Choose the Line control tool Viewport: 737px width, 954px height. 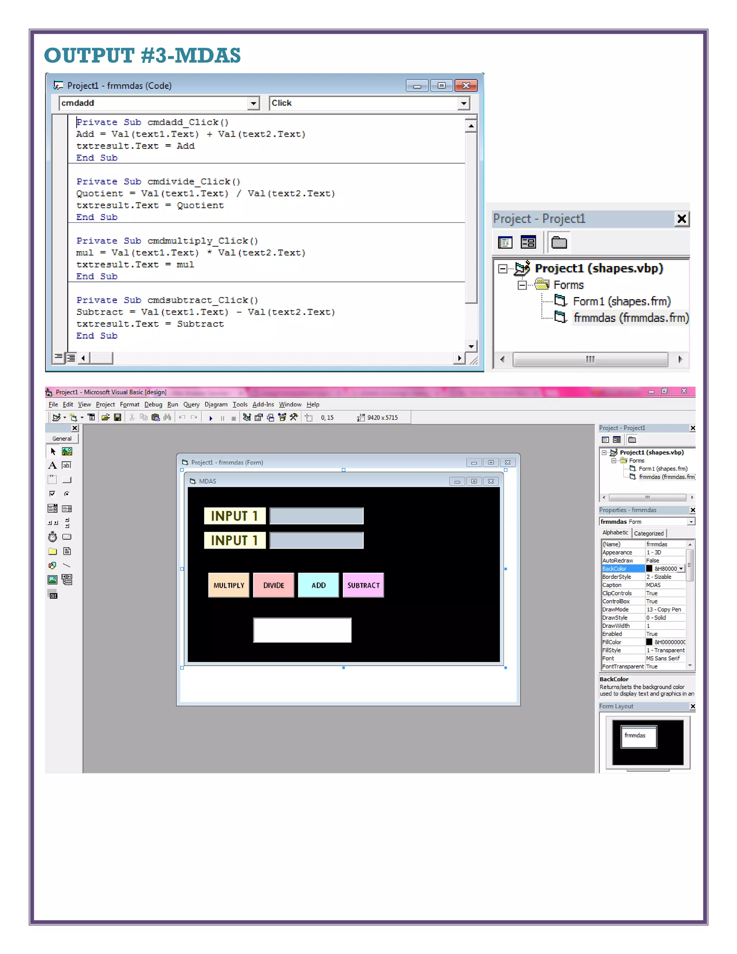67,565
